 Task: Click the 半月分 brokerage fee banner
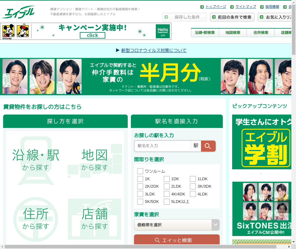click(x=146, y=77)
